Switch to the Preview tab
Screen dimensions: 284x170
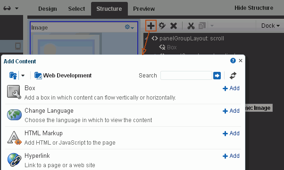tap(144, 8)
